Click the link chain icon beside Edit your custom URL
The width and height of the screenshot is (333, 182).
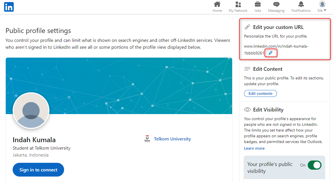point(247,27)
